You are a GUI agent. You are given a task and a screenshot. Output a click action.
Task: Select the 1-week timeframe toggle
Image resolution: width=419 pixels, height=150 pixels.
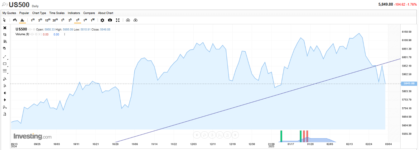click(85, 20)
